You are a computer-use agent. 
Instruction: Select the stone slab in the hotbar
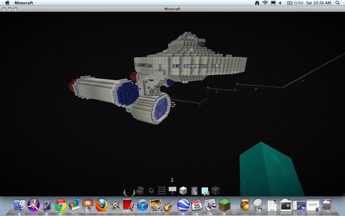172,191
